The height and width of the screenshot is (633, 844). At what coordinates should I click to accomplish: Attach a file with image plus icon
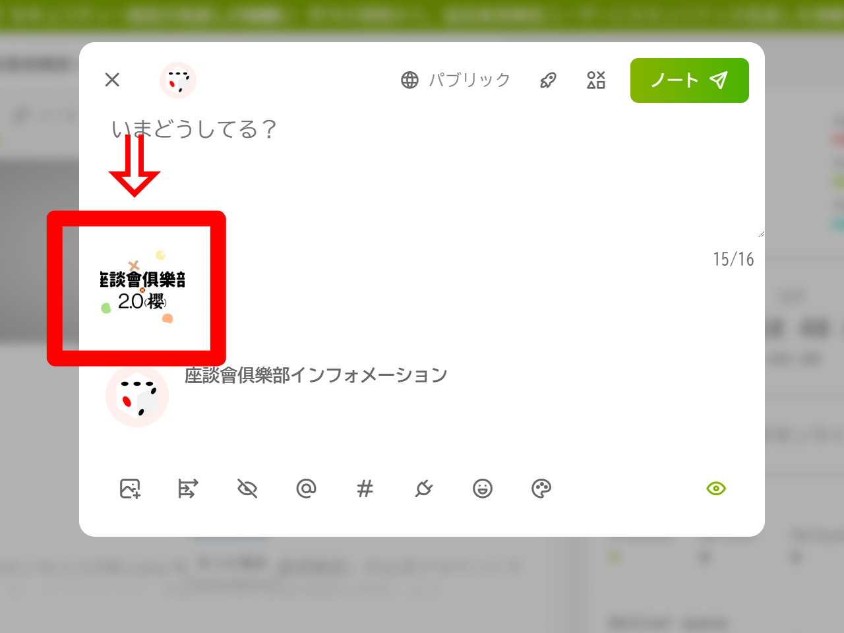point(130,489)
